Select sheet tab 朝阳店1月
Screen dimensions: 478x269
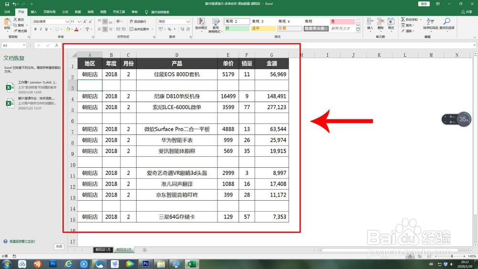pyautogui.click(x=103, y=250)
